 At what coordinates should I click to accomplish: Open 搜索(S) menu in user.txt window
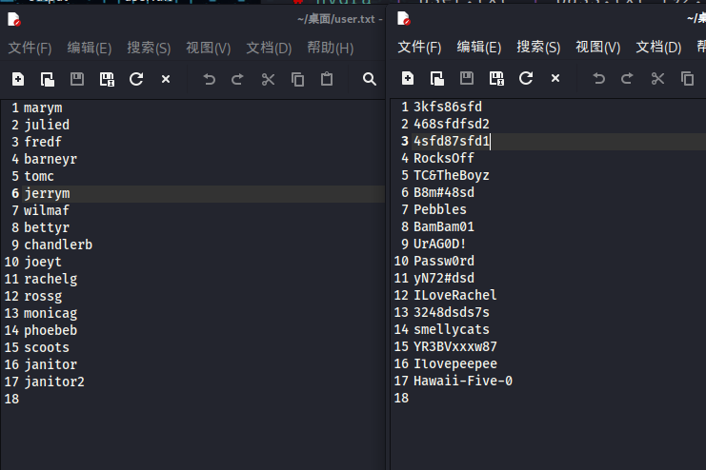149,49
